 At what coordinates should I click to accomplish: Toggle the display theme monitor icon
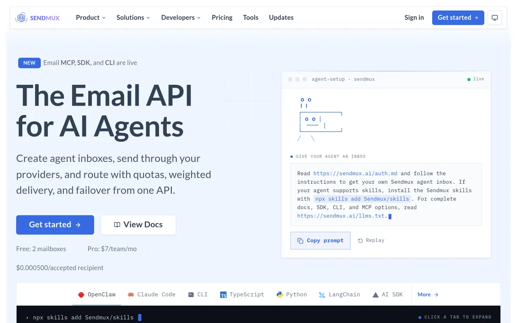(495, 18)
